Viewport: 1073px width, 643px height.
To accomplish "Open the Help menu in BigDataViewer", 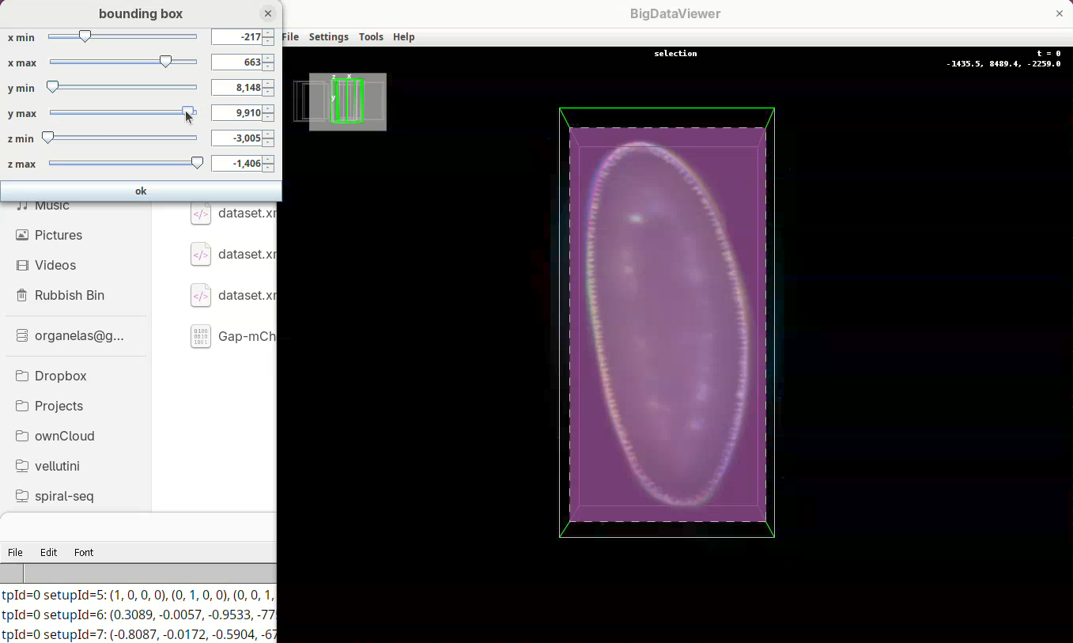I will pyautogui.click(x=403, y=37).
